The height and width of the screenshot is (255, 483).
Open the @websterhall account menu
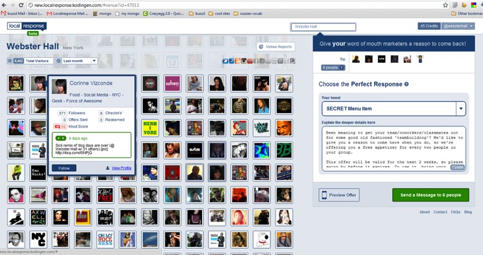click(x=458, y=26)
